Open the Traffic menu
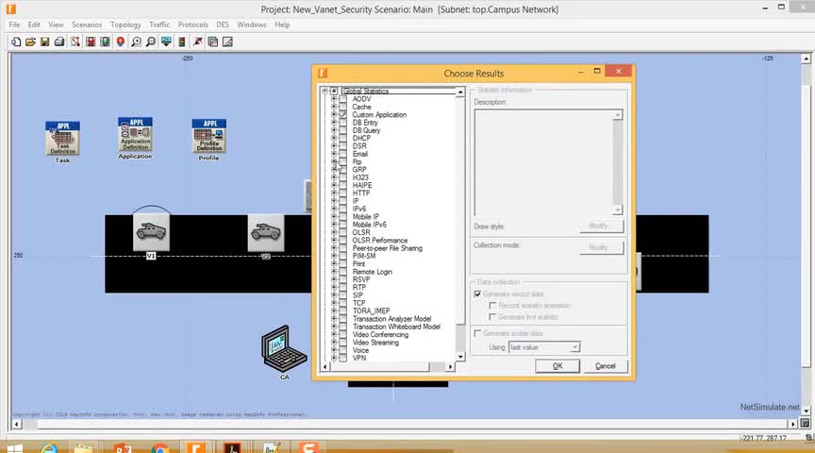 (x=159, y=25)
